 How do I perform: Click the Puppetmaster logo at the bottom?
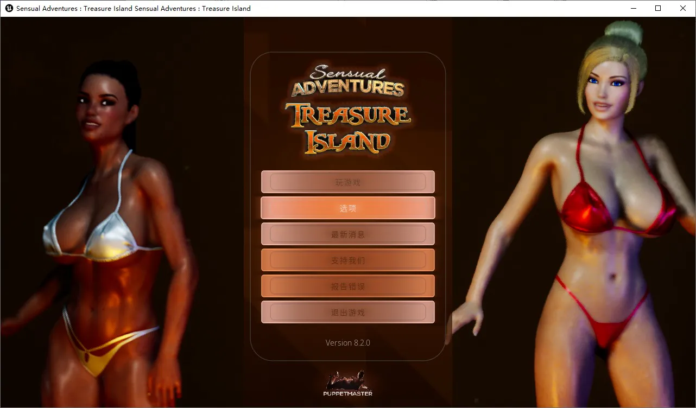click(347, 384)
